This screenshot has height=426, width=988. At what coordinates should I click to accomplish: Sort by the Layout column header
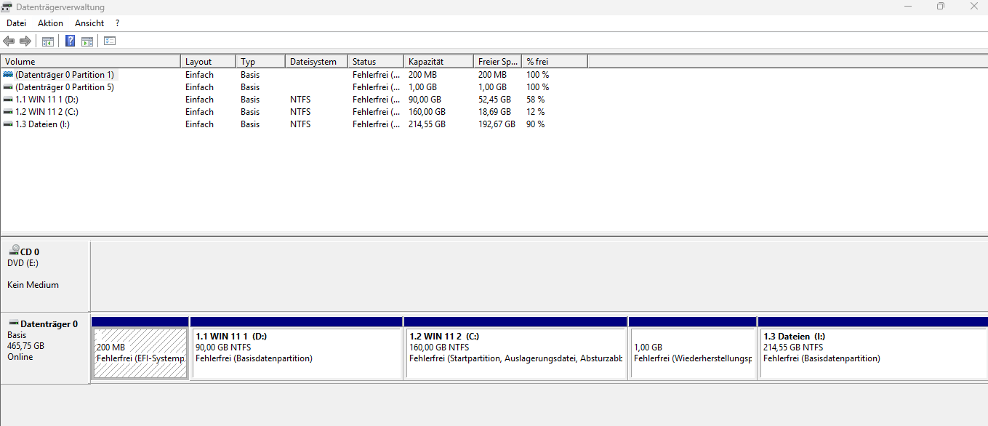pos(208,62)
